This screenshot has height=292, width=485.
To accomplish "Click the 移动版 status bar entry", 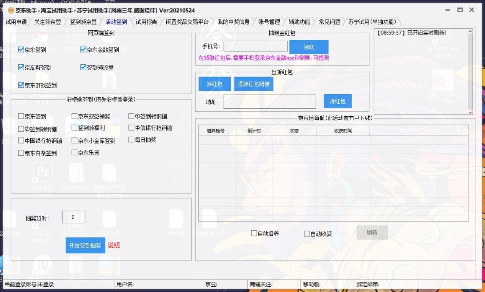I will (x=312, y=284).
